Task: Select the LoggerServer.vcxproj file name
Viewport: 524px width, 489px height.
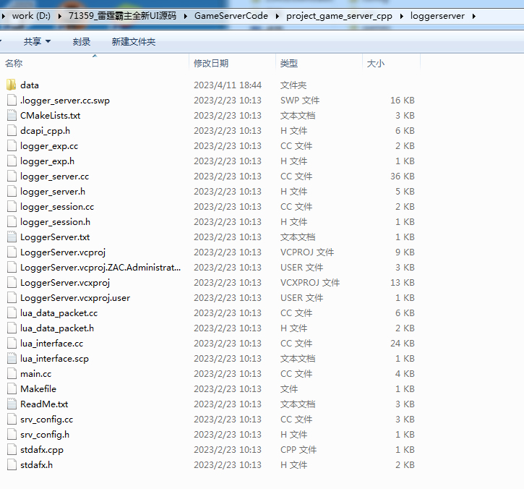Action: pos(65,283)
